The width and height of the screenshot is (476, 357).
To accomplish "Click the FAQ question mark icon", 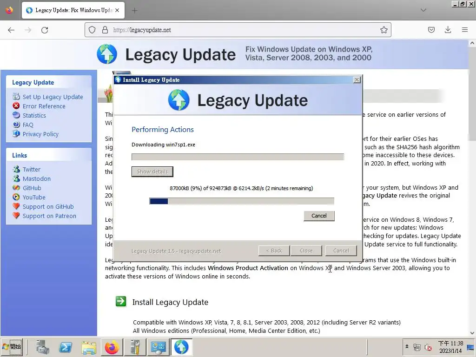I will 16,124.
